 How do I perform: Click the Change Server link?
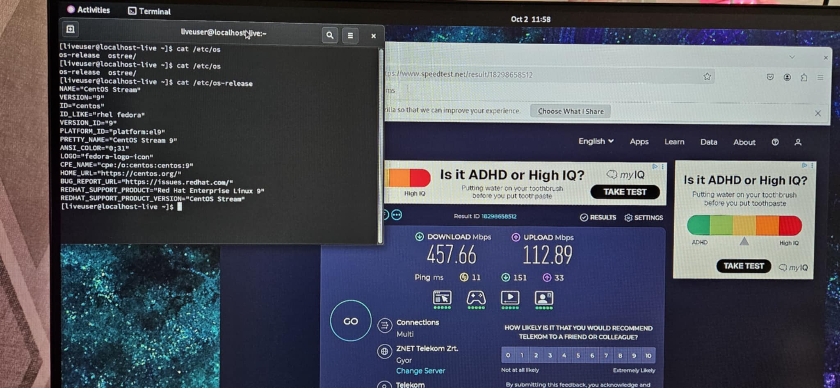[x=420, y=371]
